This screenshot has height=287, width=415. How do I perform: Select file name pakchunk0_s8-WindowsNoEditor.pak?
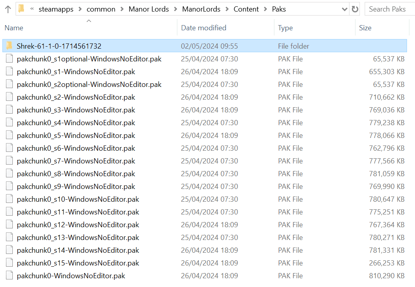coord(76,174)
